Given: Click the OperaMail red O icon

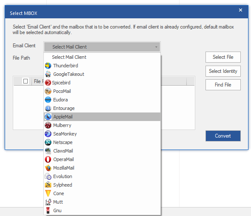Looking at the screenshot, I should pyautogui.click(x=48, y=159).
